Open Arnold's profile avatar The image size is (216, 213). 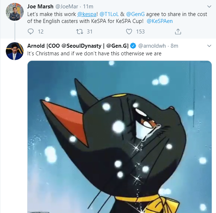[15, 51]
